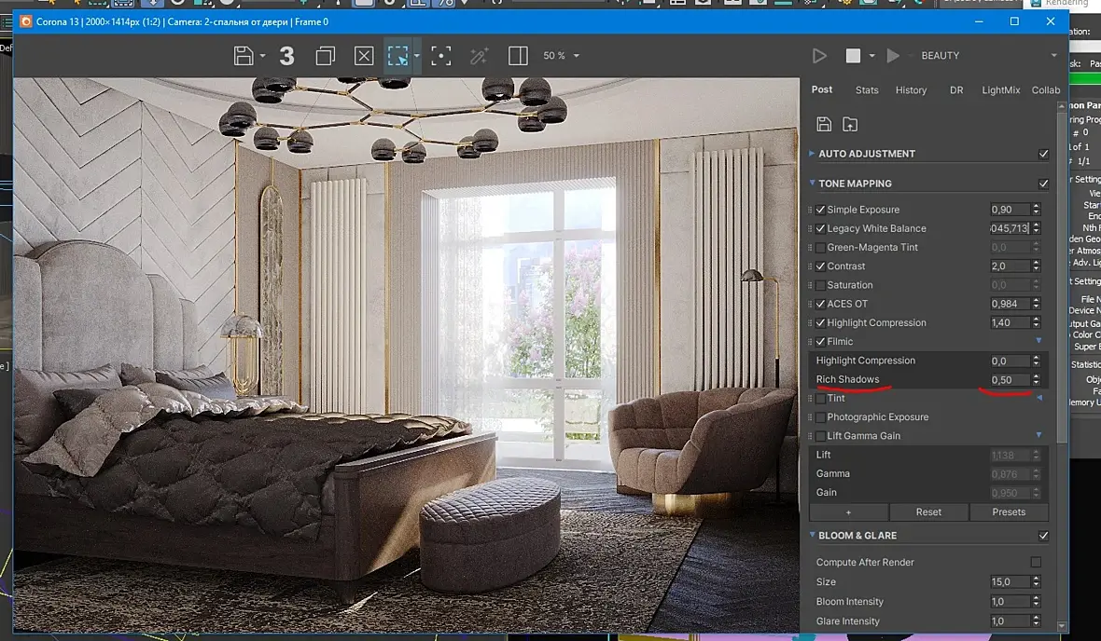Click the pick focus point icon
The image size is (1101, 641).
click(440, 56)
